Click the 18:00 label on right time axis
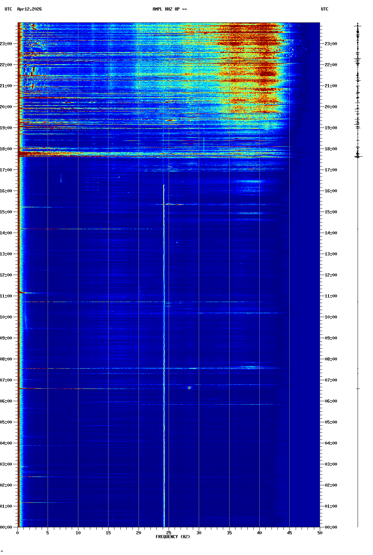 pyautogui.click(x=331, y=149)
